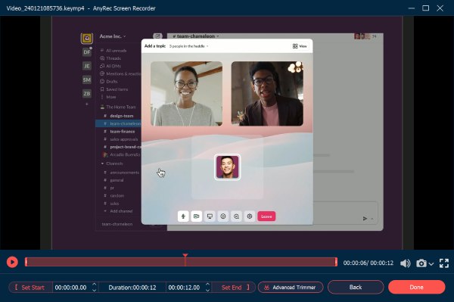Click the left trim handle of timeline

coord(26,262)
